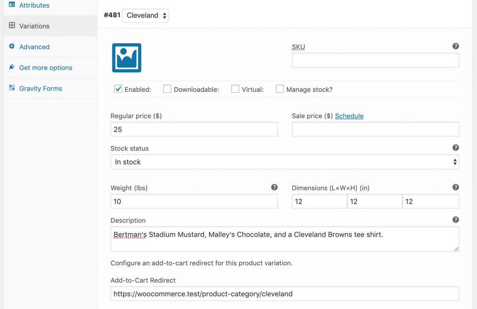Enable the Manage stock checkbox
Image resolution: width=477 pixels, height=309 pixels.
click(x=279, y=89)
